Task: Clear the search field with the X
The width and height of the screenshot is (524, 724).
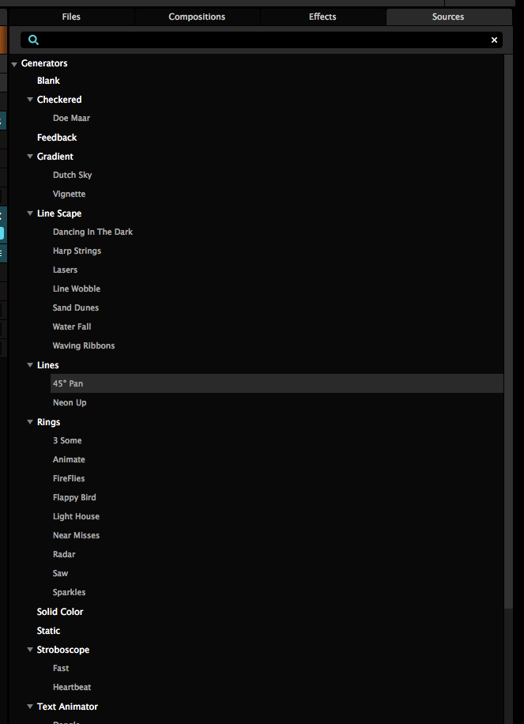Action: click(x=494, y=40)
